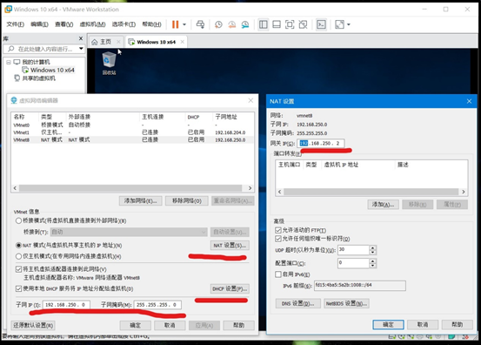Collapse the My Computer tree node
This screenshot has height=345, width=481.
coord(9,62)
